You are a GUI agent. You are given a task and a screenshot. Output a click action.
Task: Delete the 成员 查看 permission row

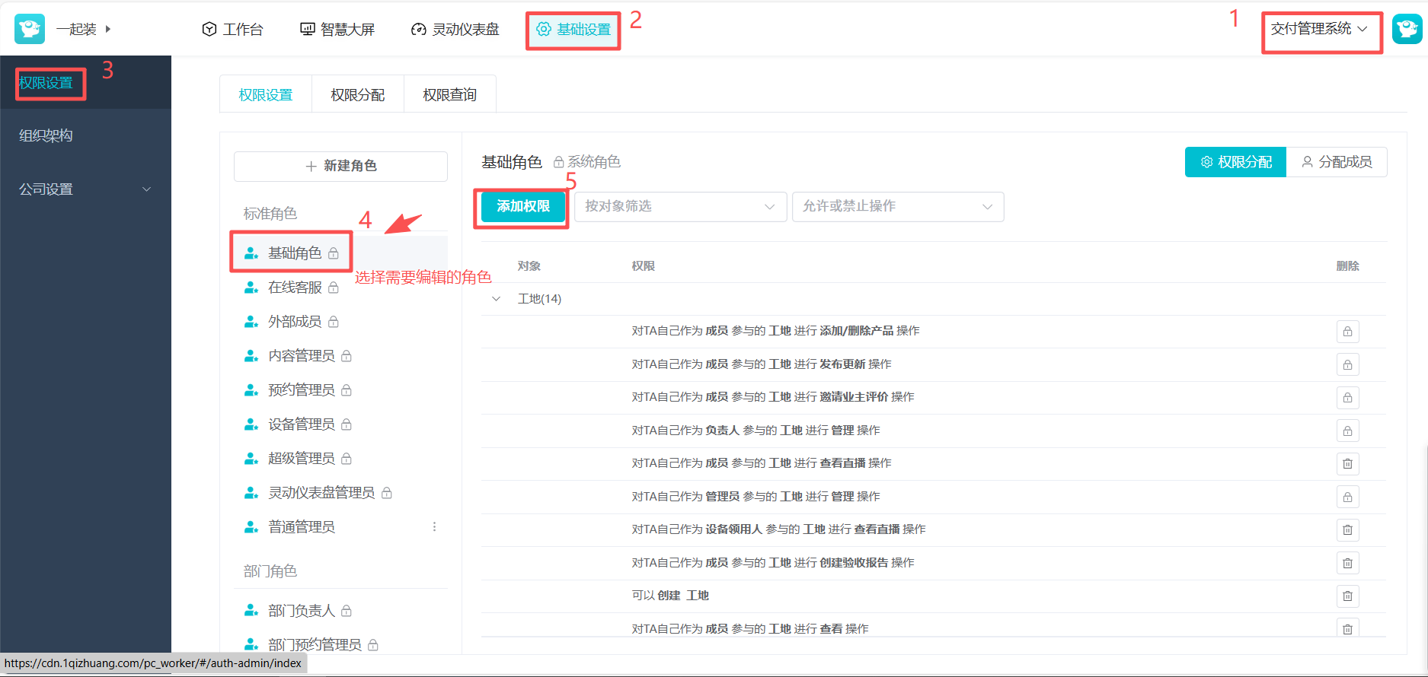point(1347,628)
